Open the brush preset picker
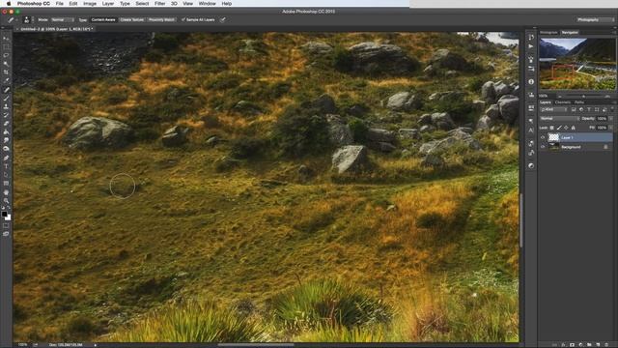The image size is (618, 348). click(27, 19)
